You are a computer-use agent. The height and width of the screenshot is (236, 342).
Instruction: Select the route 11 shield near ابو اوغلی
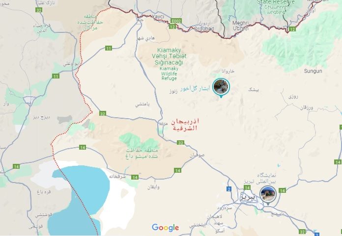tap(56, 76)
